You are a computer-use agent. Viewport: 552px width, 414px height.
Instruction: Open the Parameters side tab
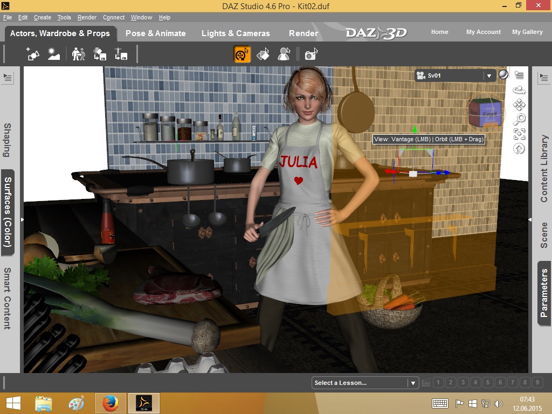(544, 293)
